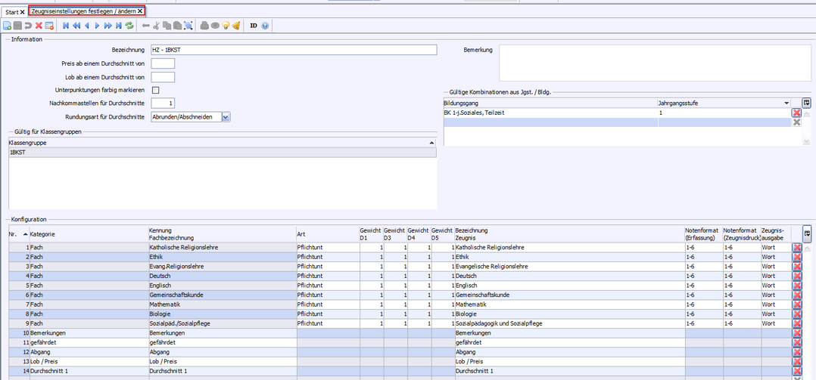
Task: Click the ID toolbar button
Action: [254, 26]
